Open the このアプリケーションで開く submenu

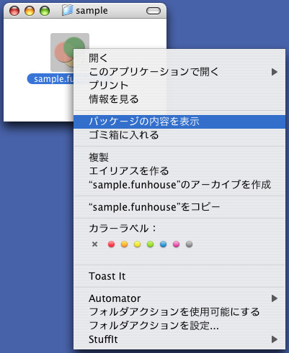pos(179,72)
